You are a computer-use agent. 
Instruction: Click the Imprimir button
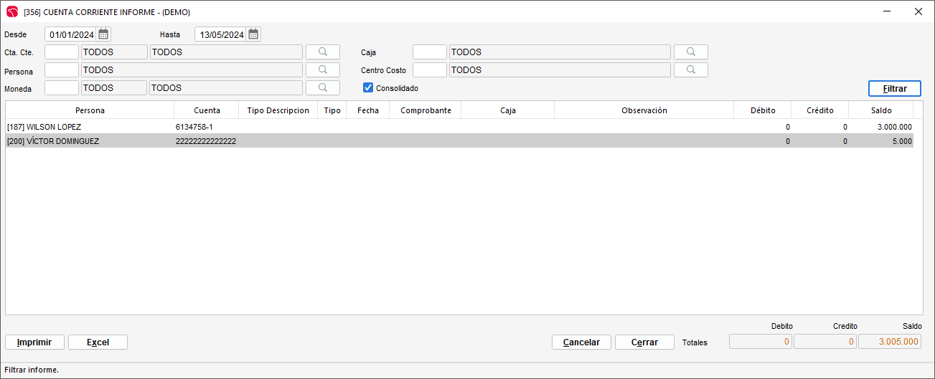[34, 342]
